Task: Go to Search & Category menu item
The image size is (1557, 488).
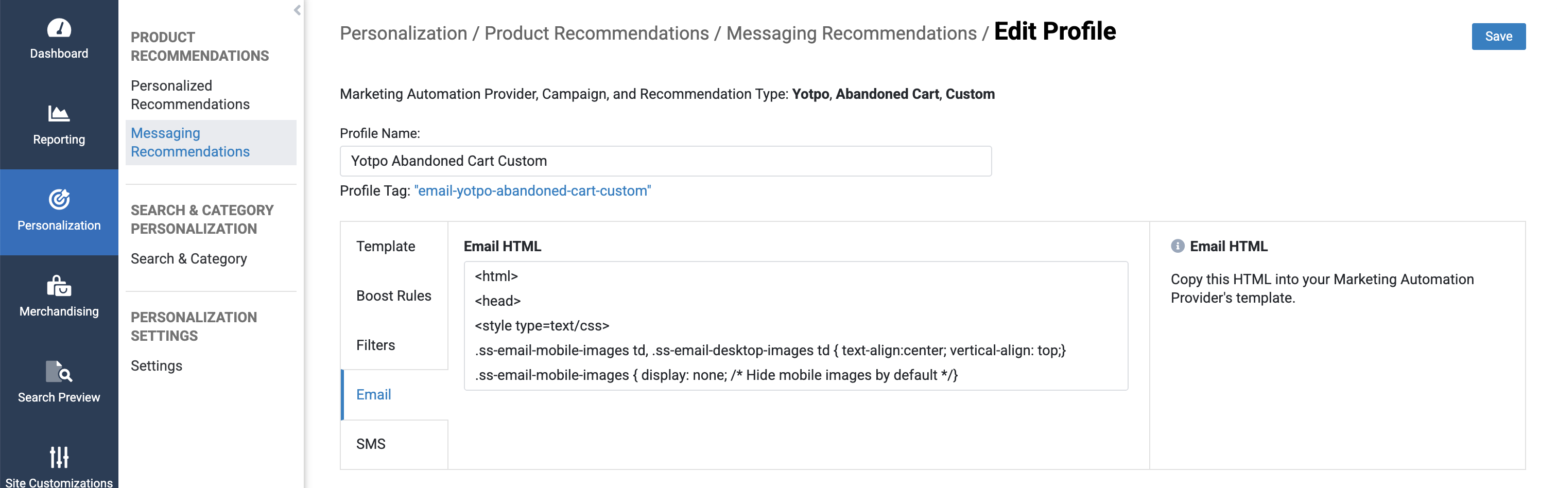Action: point(188,258)
